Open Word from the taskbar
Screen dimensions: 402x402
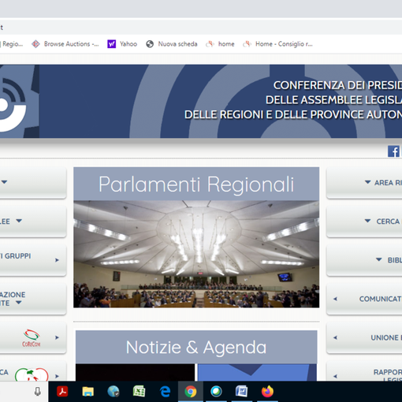pyautogui.click(x=242, y=392)
